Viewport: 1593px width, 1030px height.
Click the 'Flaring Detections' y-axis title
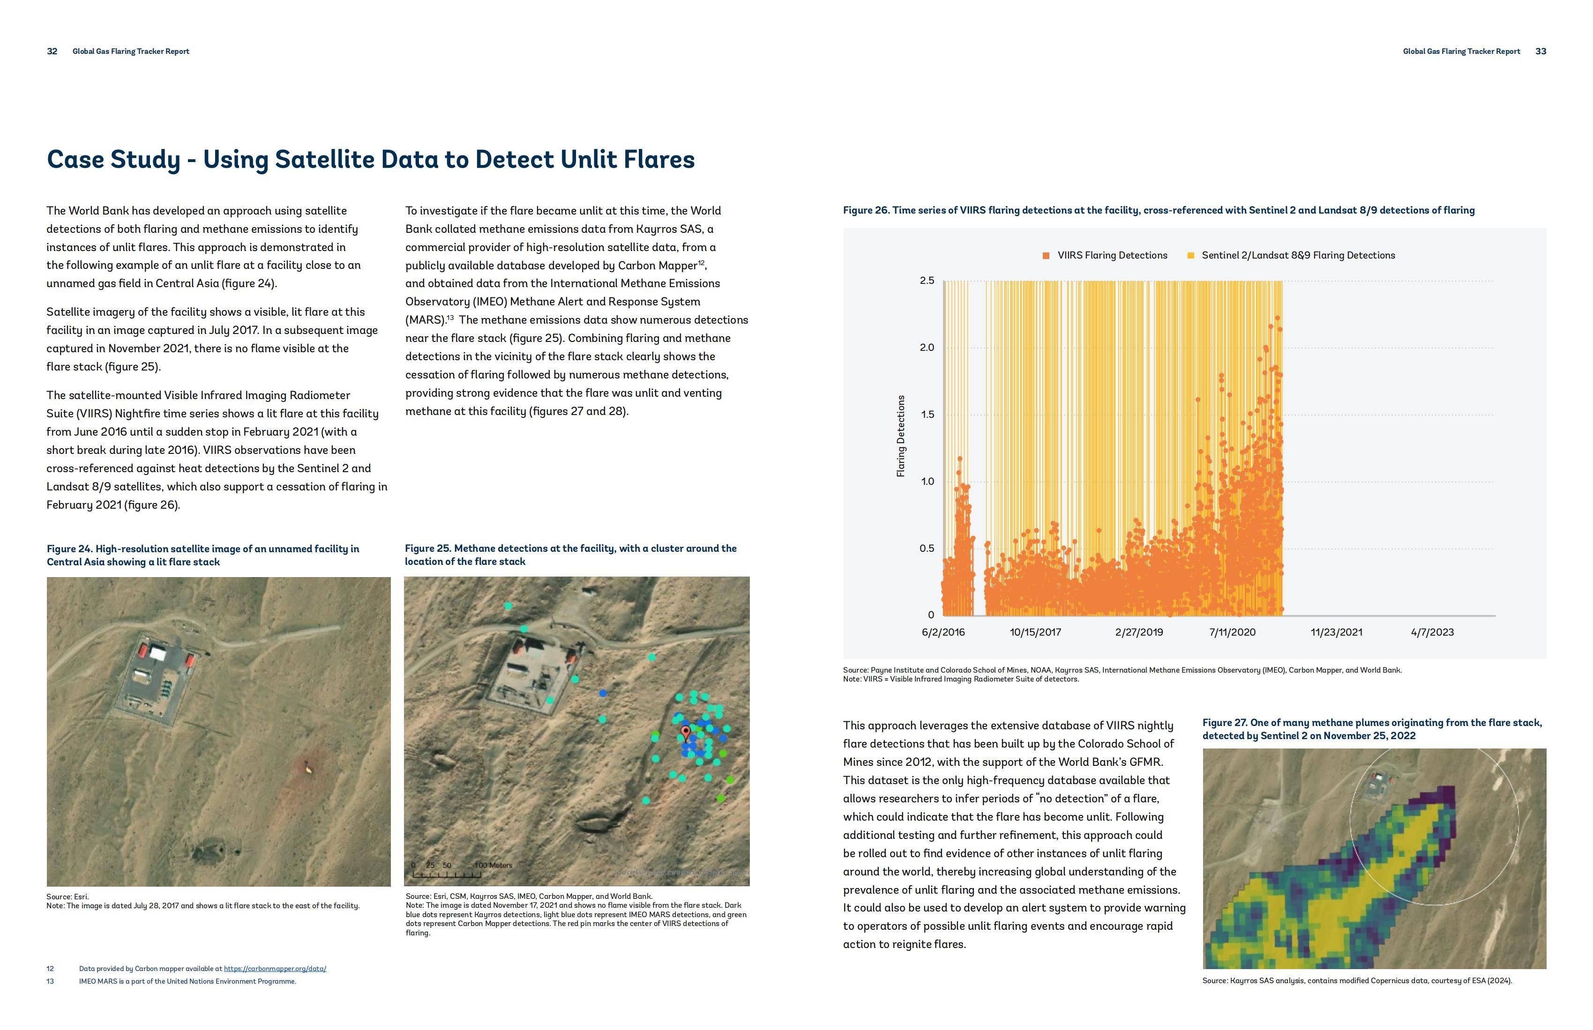tap(900, 436)
